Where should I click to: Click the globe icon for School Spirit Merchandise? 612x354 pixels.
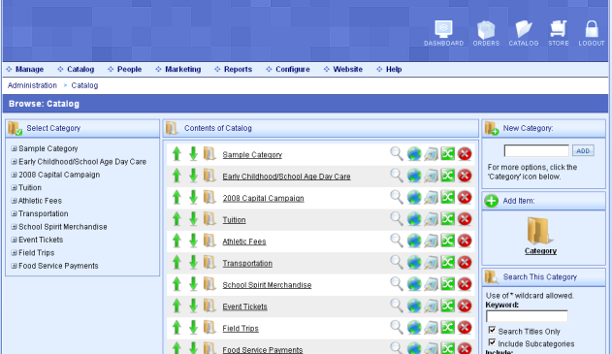pyautogui.click(x=414, y=284)
